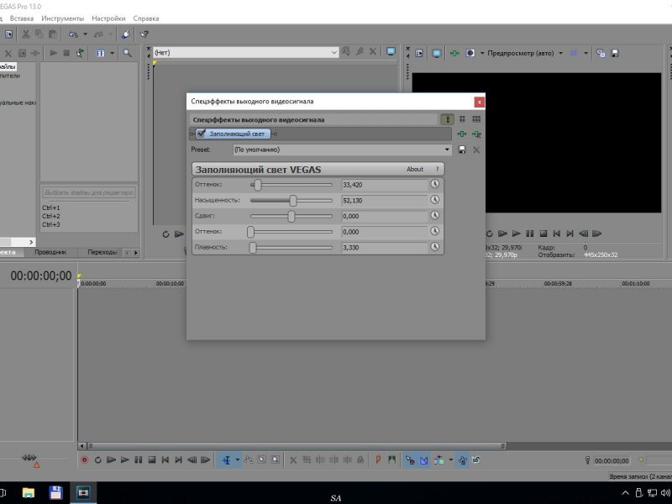The width and height of the screenshot is (672, 504).
Task: Click the Record button in transport bar
Action: point(85,460)
